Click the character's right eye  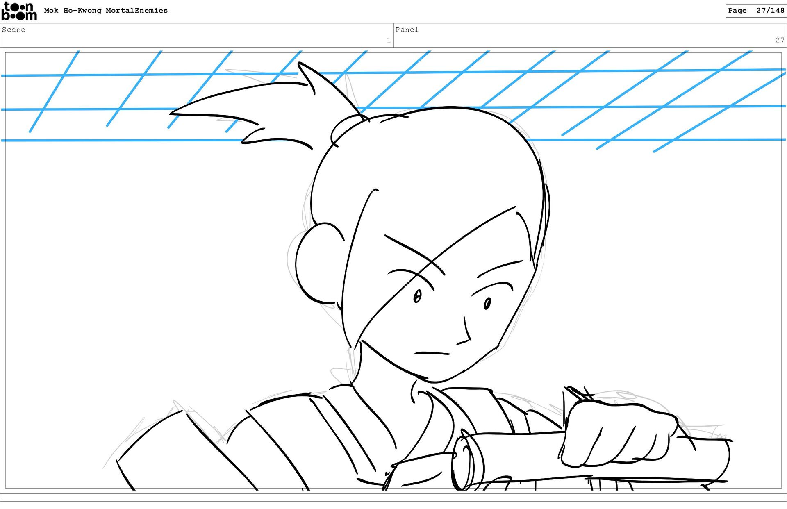pos(487,304)
